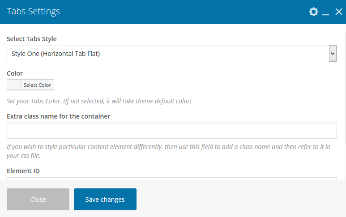Click the color preview swatch
Screen dimensions: 346x217
tap(14, 85)
